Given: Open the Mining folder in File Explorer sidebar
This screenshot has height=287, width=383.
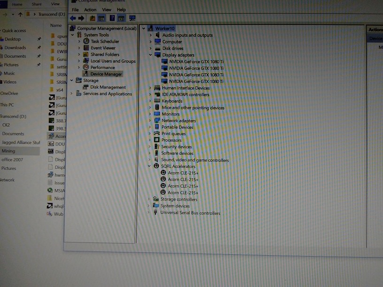Looking at the screenshot, I should (x=8, y=151).
